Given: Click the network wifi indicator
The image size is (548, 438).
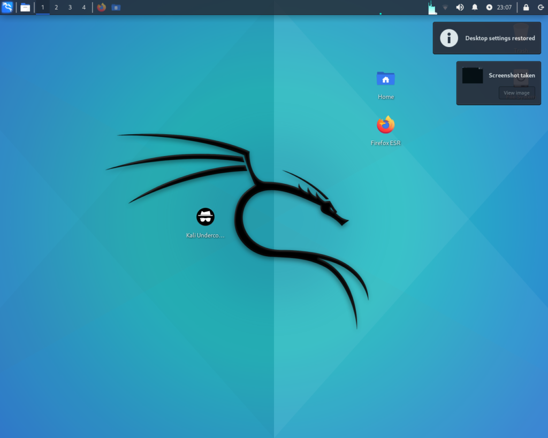Looking at the screenshot, I should 445,7.
